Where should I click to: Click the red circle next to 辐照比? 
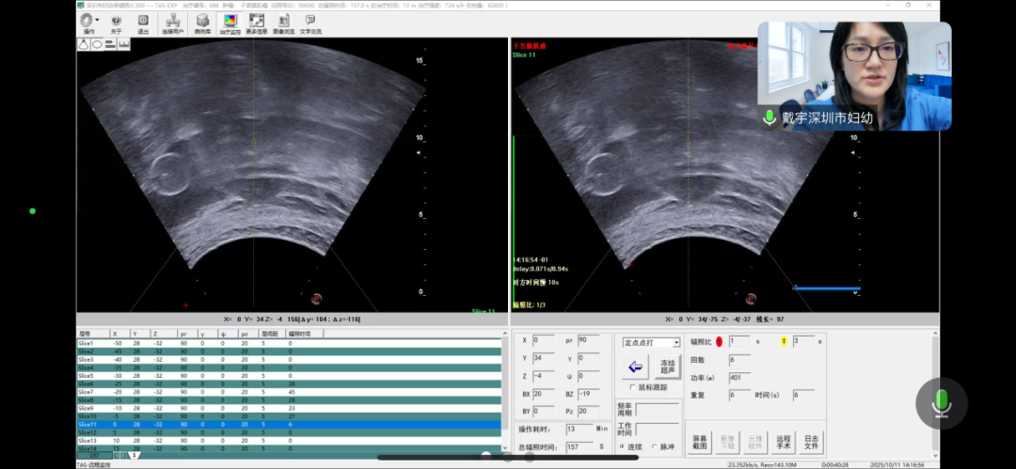pyautogui.click(x=720, y=341)
